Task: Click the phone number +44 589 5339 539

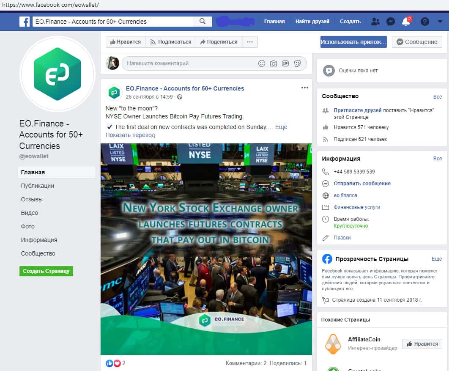Action: (354, 172)
